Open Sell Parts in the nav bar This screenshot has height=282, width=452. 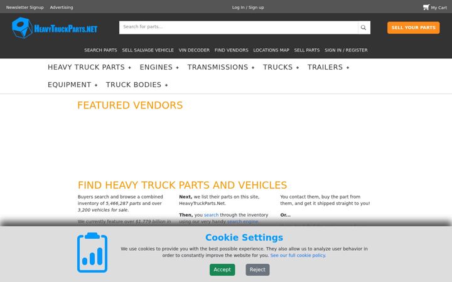click(x=307, y=50)
